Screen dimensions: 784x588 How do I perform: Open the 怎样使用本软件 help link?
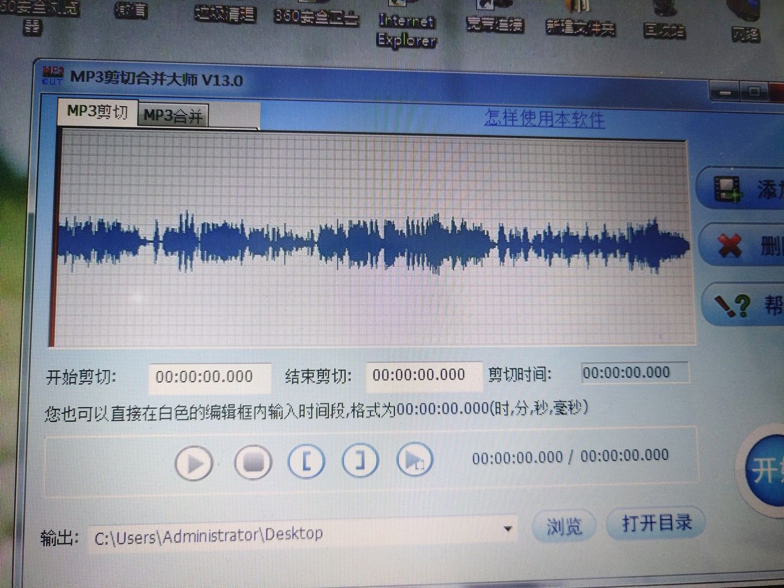click(544, 118)
